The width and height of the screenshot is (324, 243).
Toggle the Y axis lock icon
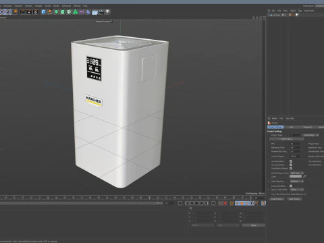click(x=2, y=12)
